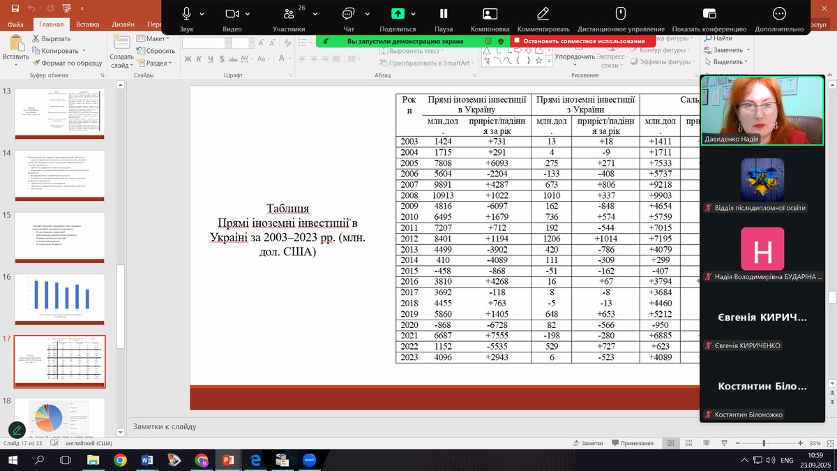The image size is (837, 471).
Task: Expand chat options arrow next to Чат
Action: pos(368,14)
